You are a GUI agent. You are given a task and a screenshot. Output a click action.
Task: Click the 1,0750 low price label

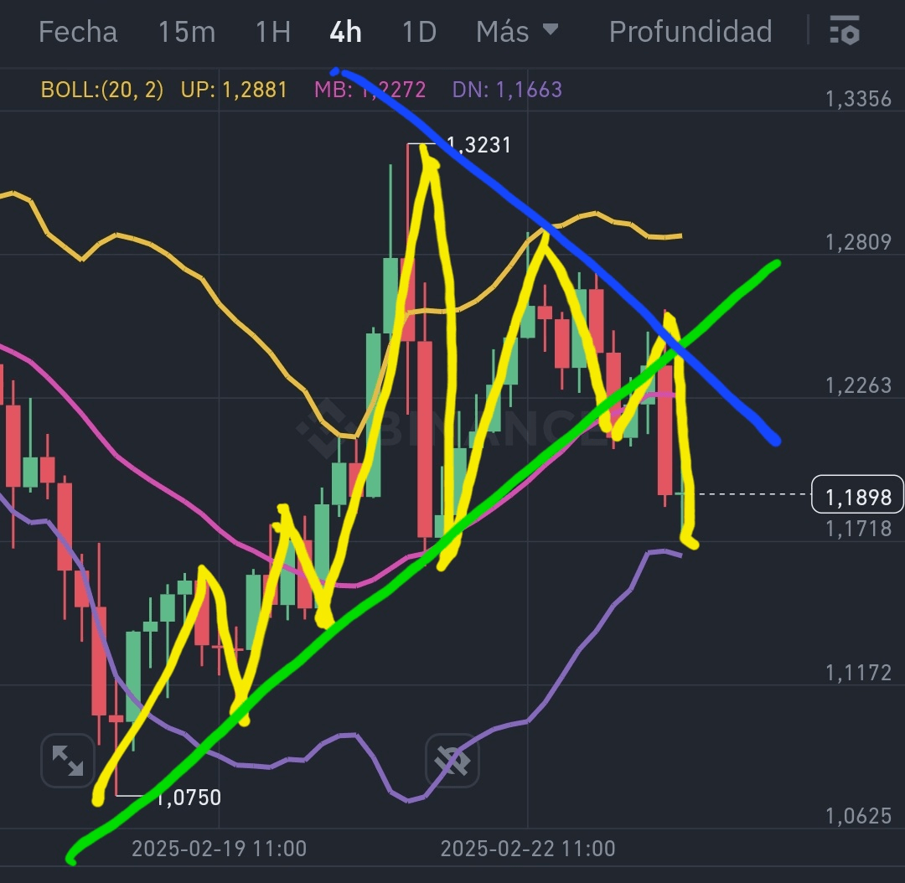point(189,798)
